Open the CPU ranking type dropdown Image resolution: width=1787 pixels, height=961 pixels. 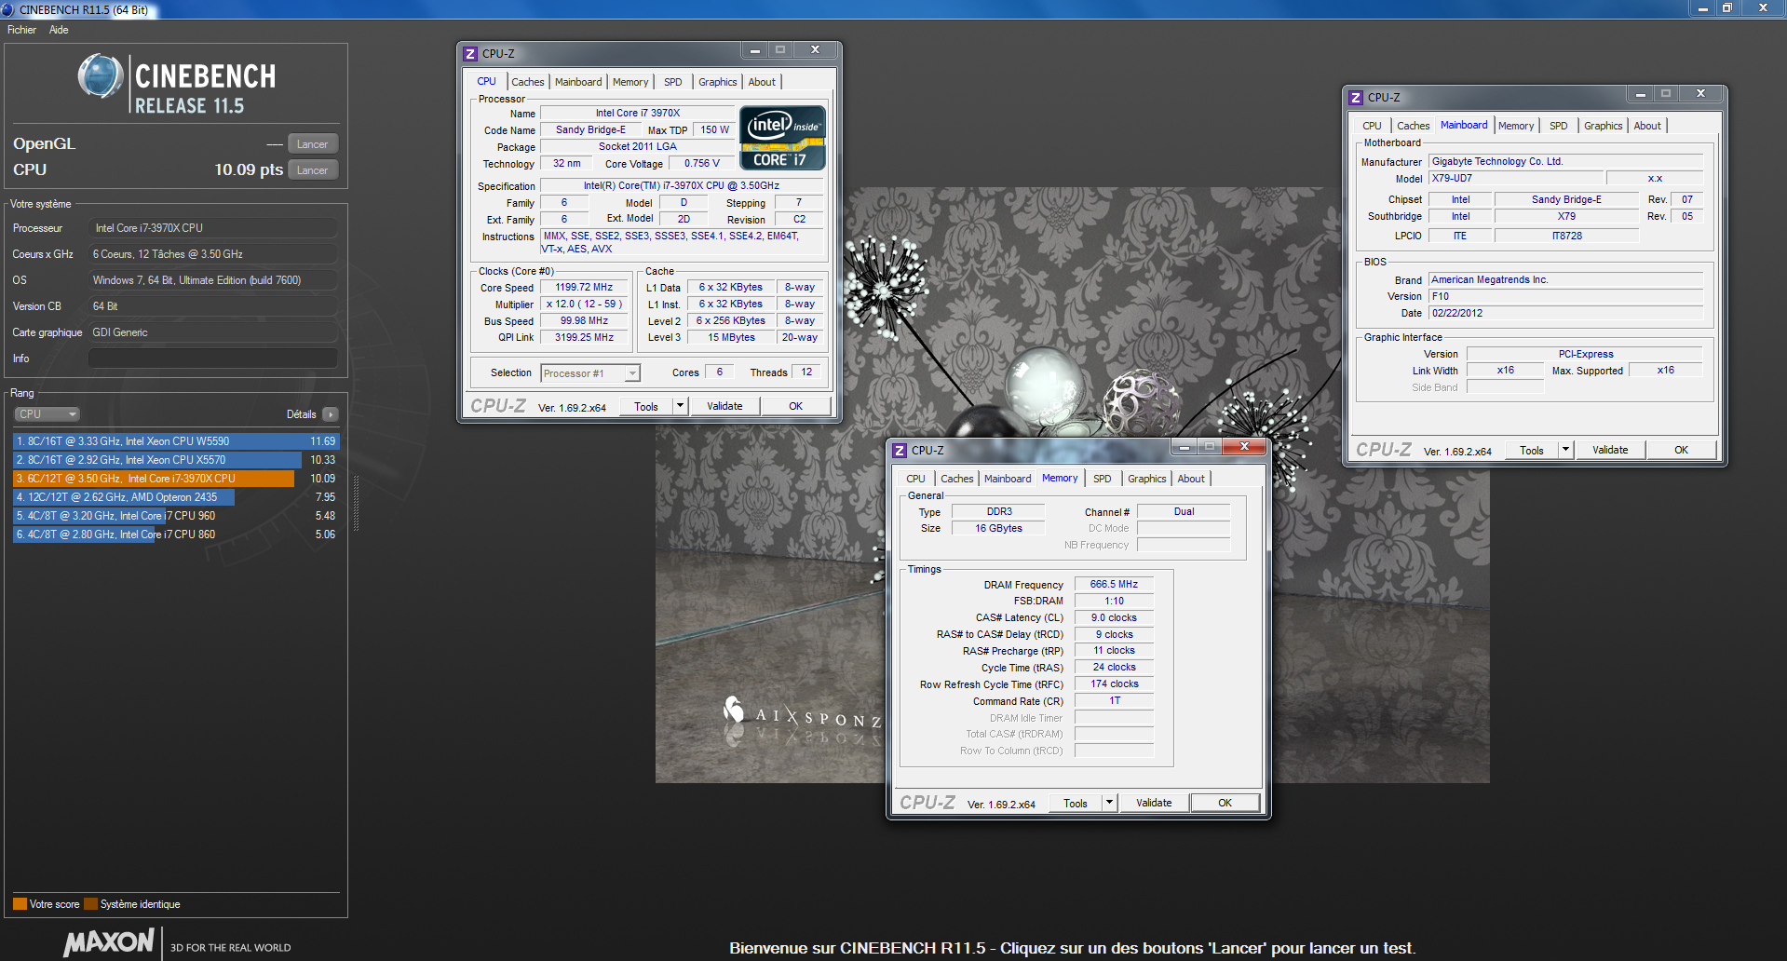47,414
